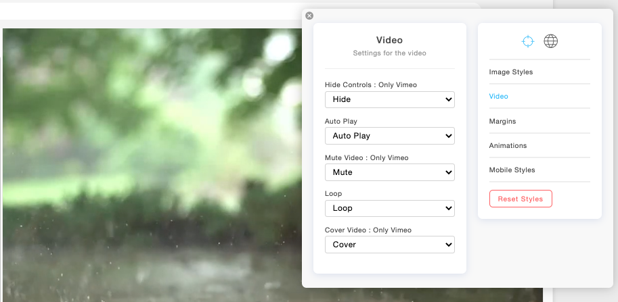Go to Image Styles section
Screen dimensions: 618x302
tap(511, 72)
